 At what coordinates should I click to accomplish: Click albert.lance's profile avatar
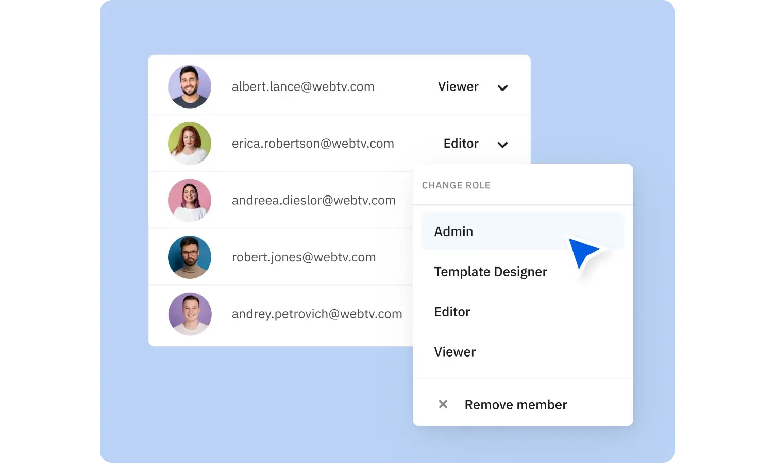point(190,86)
